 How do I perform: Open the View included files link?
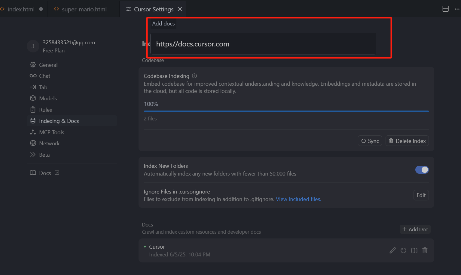pos(298,199)
